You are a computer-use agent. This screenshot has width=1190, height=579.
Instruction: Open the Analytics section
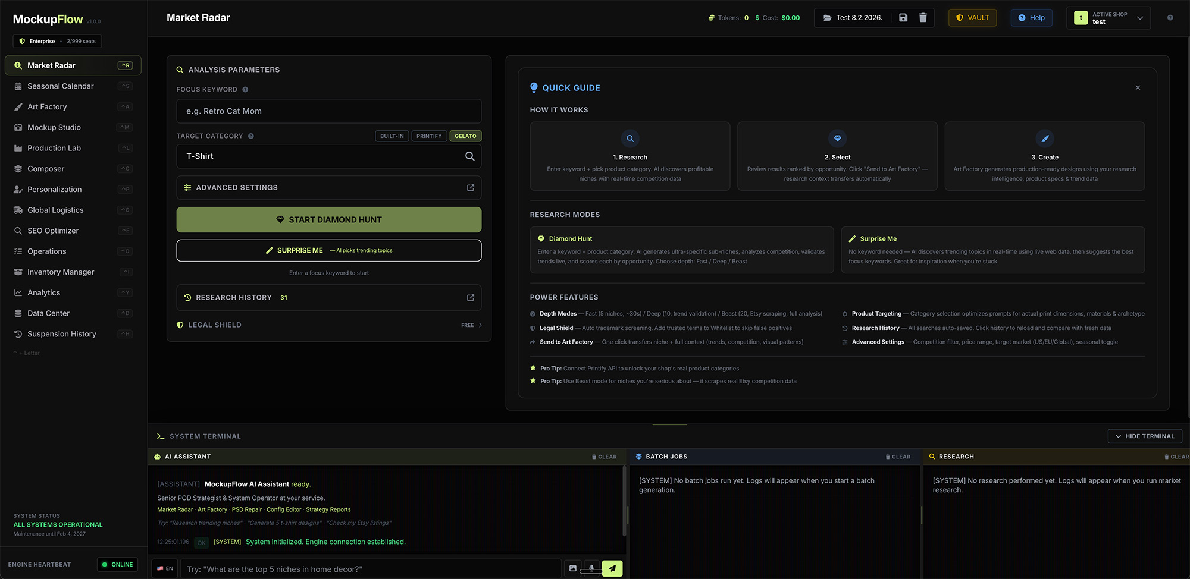[x=43, y=292]
